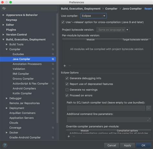The width and height of the screenshot is (153, 149).
Task: Open Application Servers settings
Action: pyautogui.click(x=21, y=118)
